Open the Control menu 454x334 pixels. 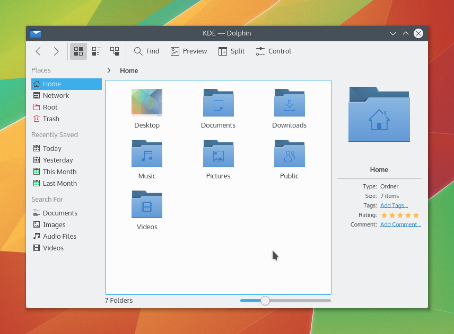coord(273,51)
